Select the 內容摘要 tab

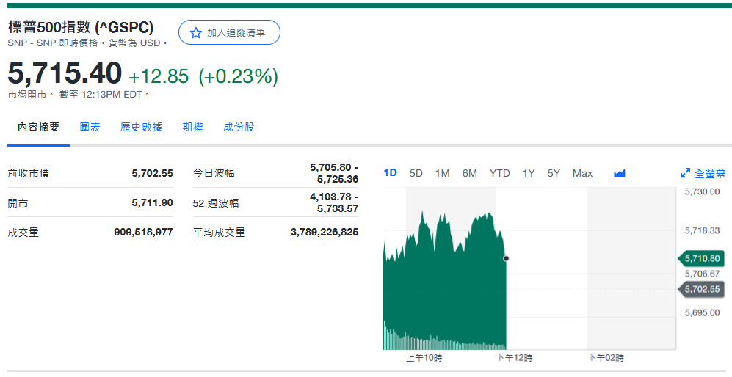coord(39,127)
